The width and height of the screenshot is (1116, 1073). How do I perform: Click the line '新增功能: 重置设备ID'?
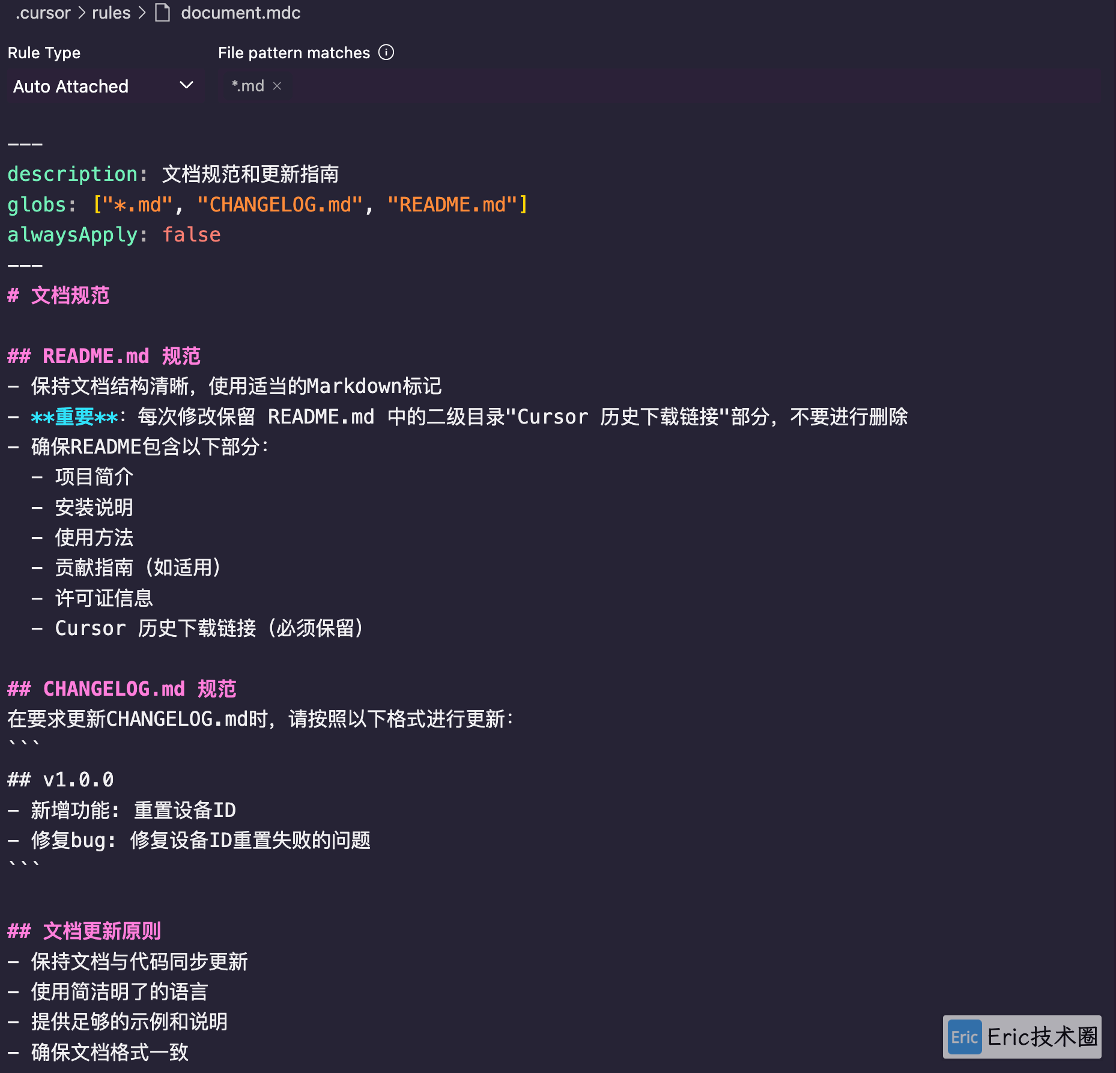point(133,810)
